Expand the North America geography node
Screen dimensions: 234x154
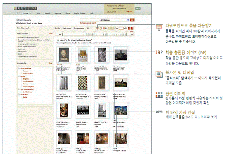click(x=19, y=68)
